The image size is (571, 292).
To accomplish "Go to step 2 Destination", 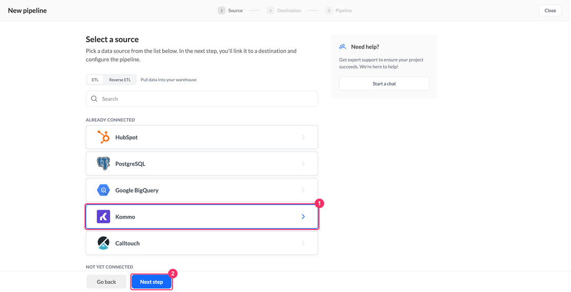I will [284, 11].
